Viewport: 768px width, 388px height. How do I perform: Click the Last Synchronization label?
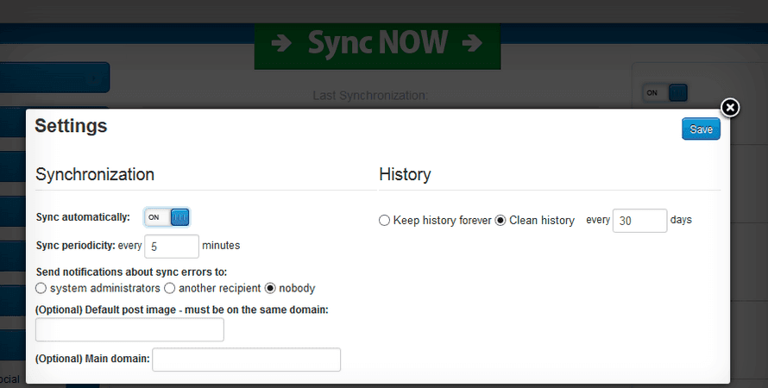point(370,95)
